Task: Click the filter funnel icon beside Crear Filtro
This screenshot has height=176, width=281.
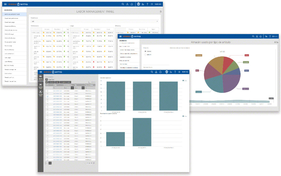Action: (x=47, y=79)
